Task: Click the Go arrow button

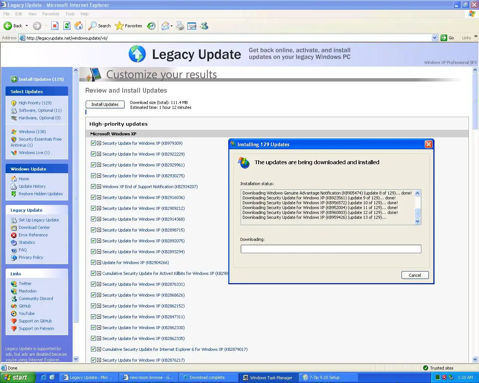Action: (448, 38)
